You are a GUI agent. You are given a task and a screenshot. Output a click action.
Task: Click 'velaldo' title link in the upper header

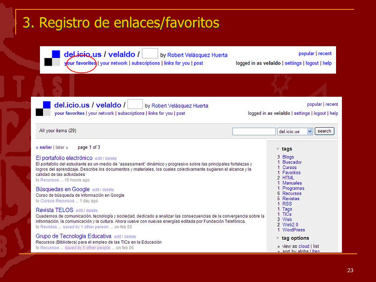click(x=121, y=54)
